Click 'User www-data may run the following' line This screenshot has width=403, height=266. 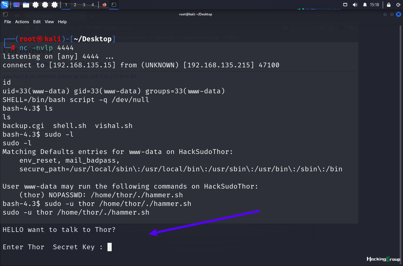click(130, 186)
